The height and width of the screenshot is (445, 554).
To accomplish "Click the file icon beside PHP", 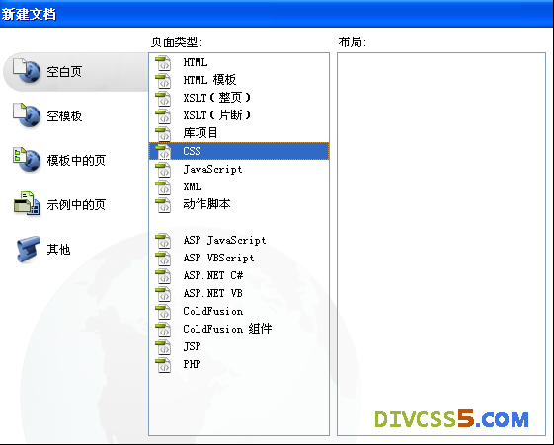I will pyautogui.click(x=163, y=364).
